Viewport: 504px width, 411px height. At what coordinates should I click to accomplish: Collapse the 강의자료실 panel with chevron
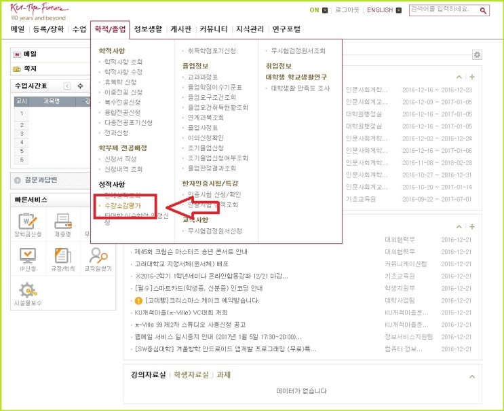point(472,376)
